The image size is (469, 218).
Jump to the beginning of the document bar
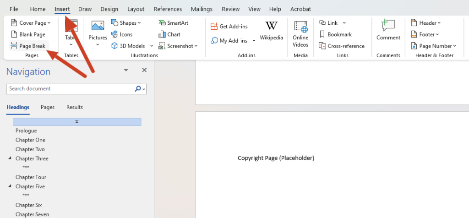[77, 122]
